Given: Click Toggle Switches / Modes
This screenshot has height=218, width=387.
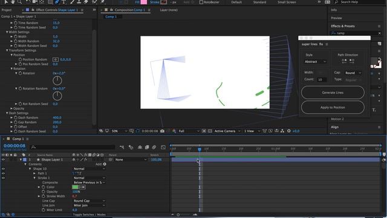Looking at the screenshot, I should tap(89, 214).
